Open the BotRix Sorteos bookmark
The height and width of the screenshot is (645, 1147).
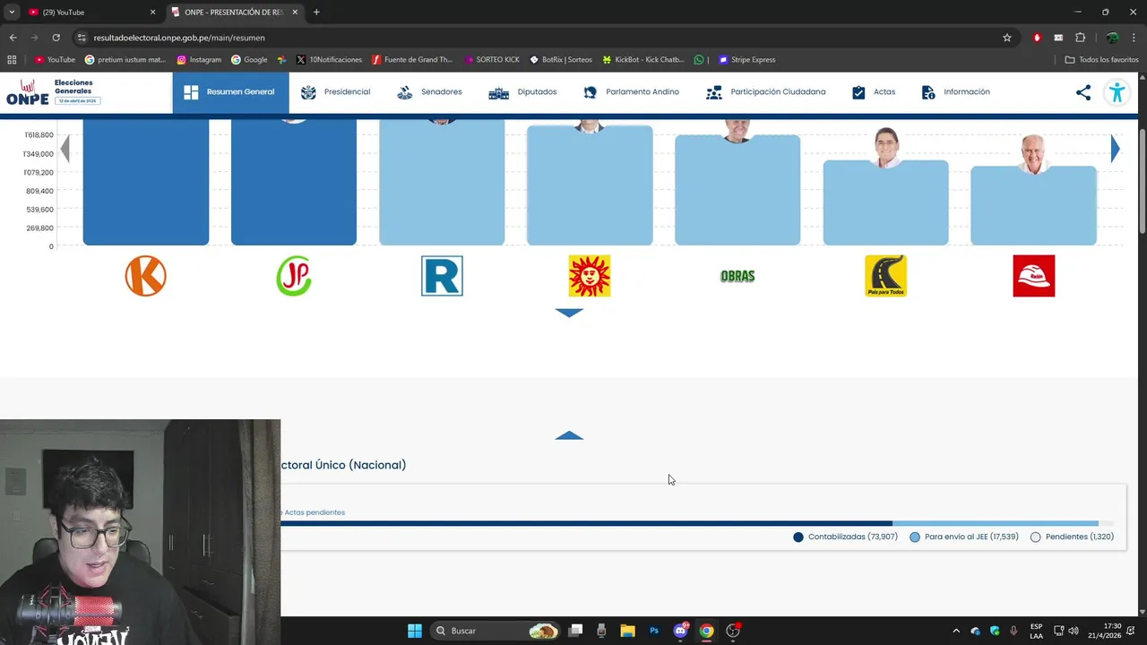561,60
